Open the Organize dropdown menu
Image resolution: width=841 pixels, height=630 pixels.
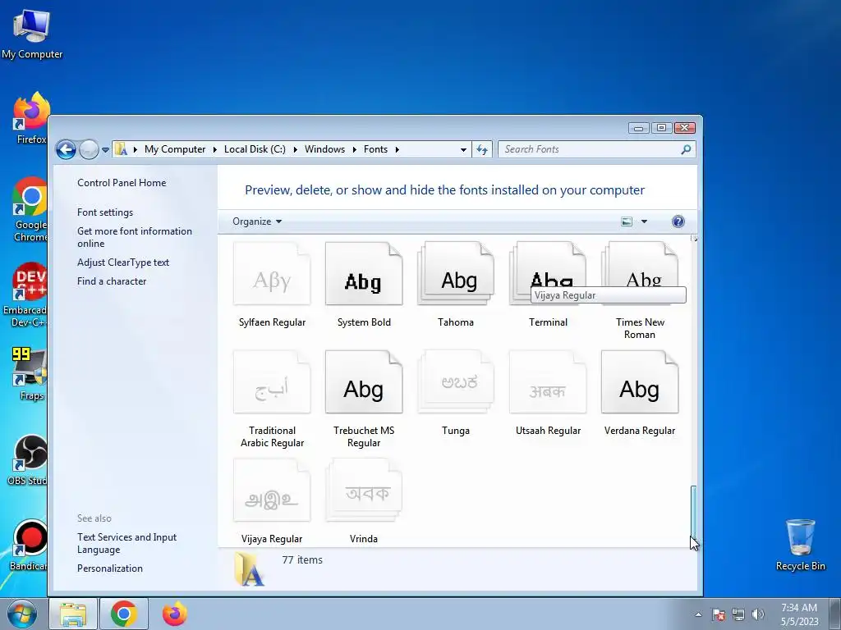pyautogui.click(x=257, y=221)
